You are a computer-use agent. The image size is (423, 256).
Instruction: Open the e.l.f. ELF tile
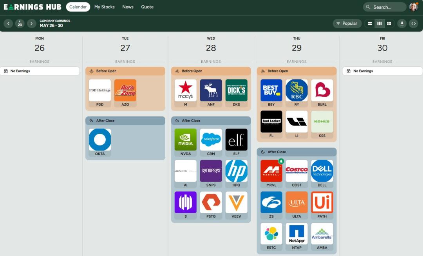click(236, 143)
